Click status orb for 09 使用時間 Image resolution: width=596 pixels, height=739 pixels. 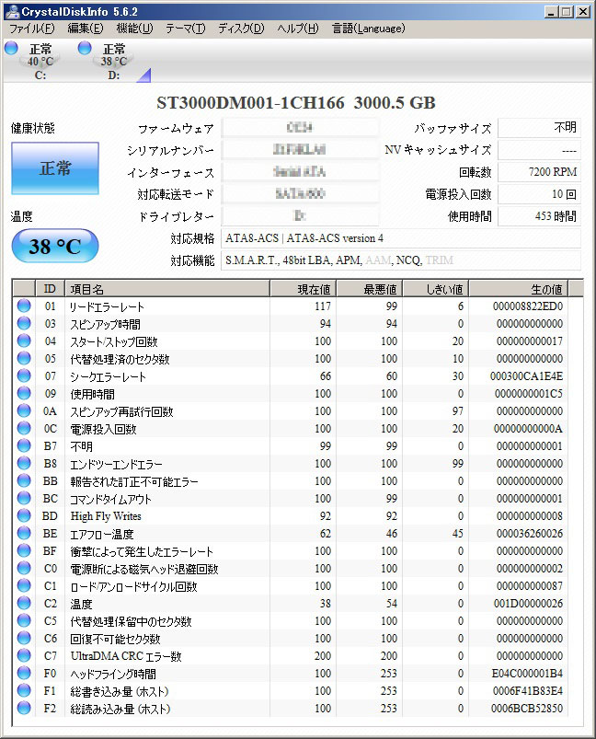coord(24,393)
